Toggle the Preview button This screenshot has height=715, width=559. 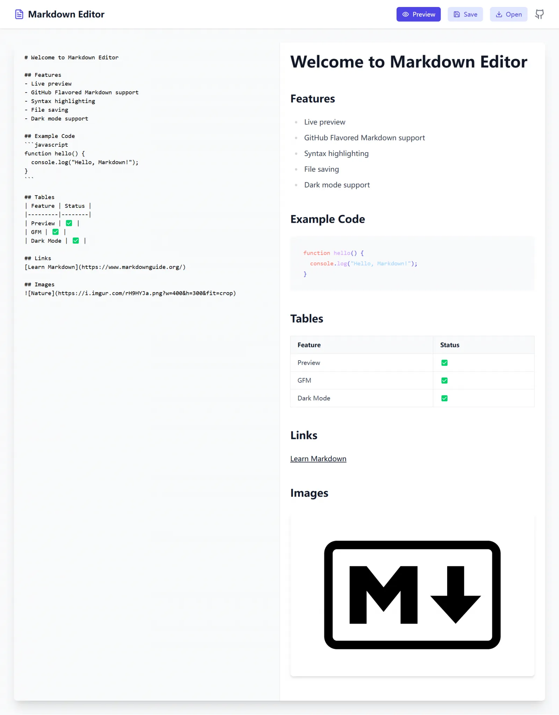419,14
